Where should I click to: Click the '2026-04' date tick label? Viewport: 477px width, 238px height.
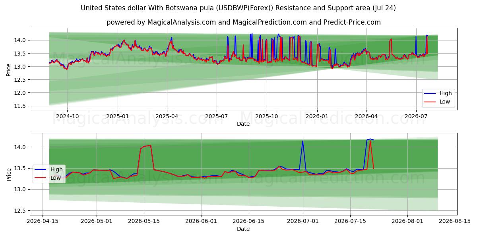366,116
